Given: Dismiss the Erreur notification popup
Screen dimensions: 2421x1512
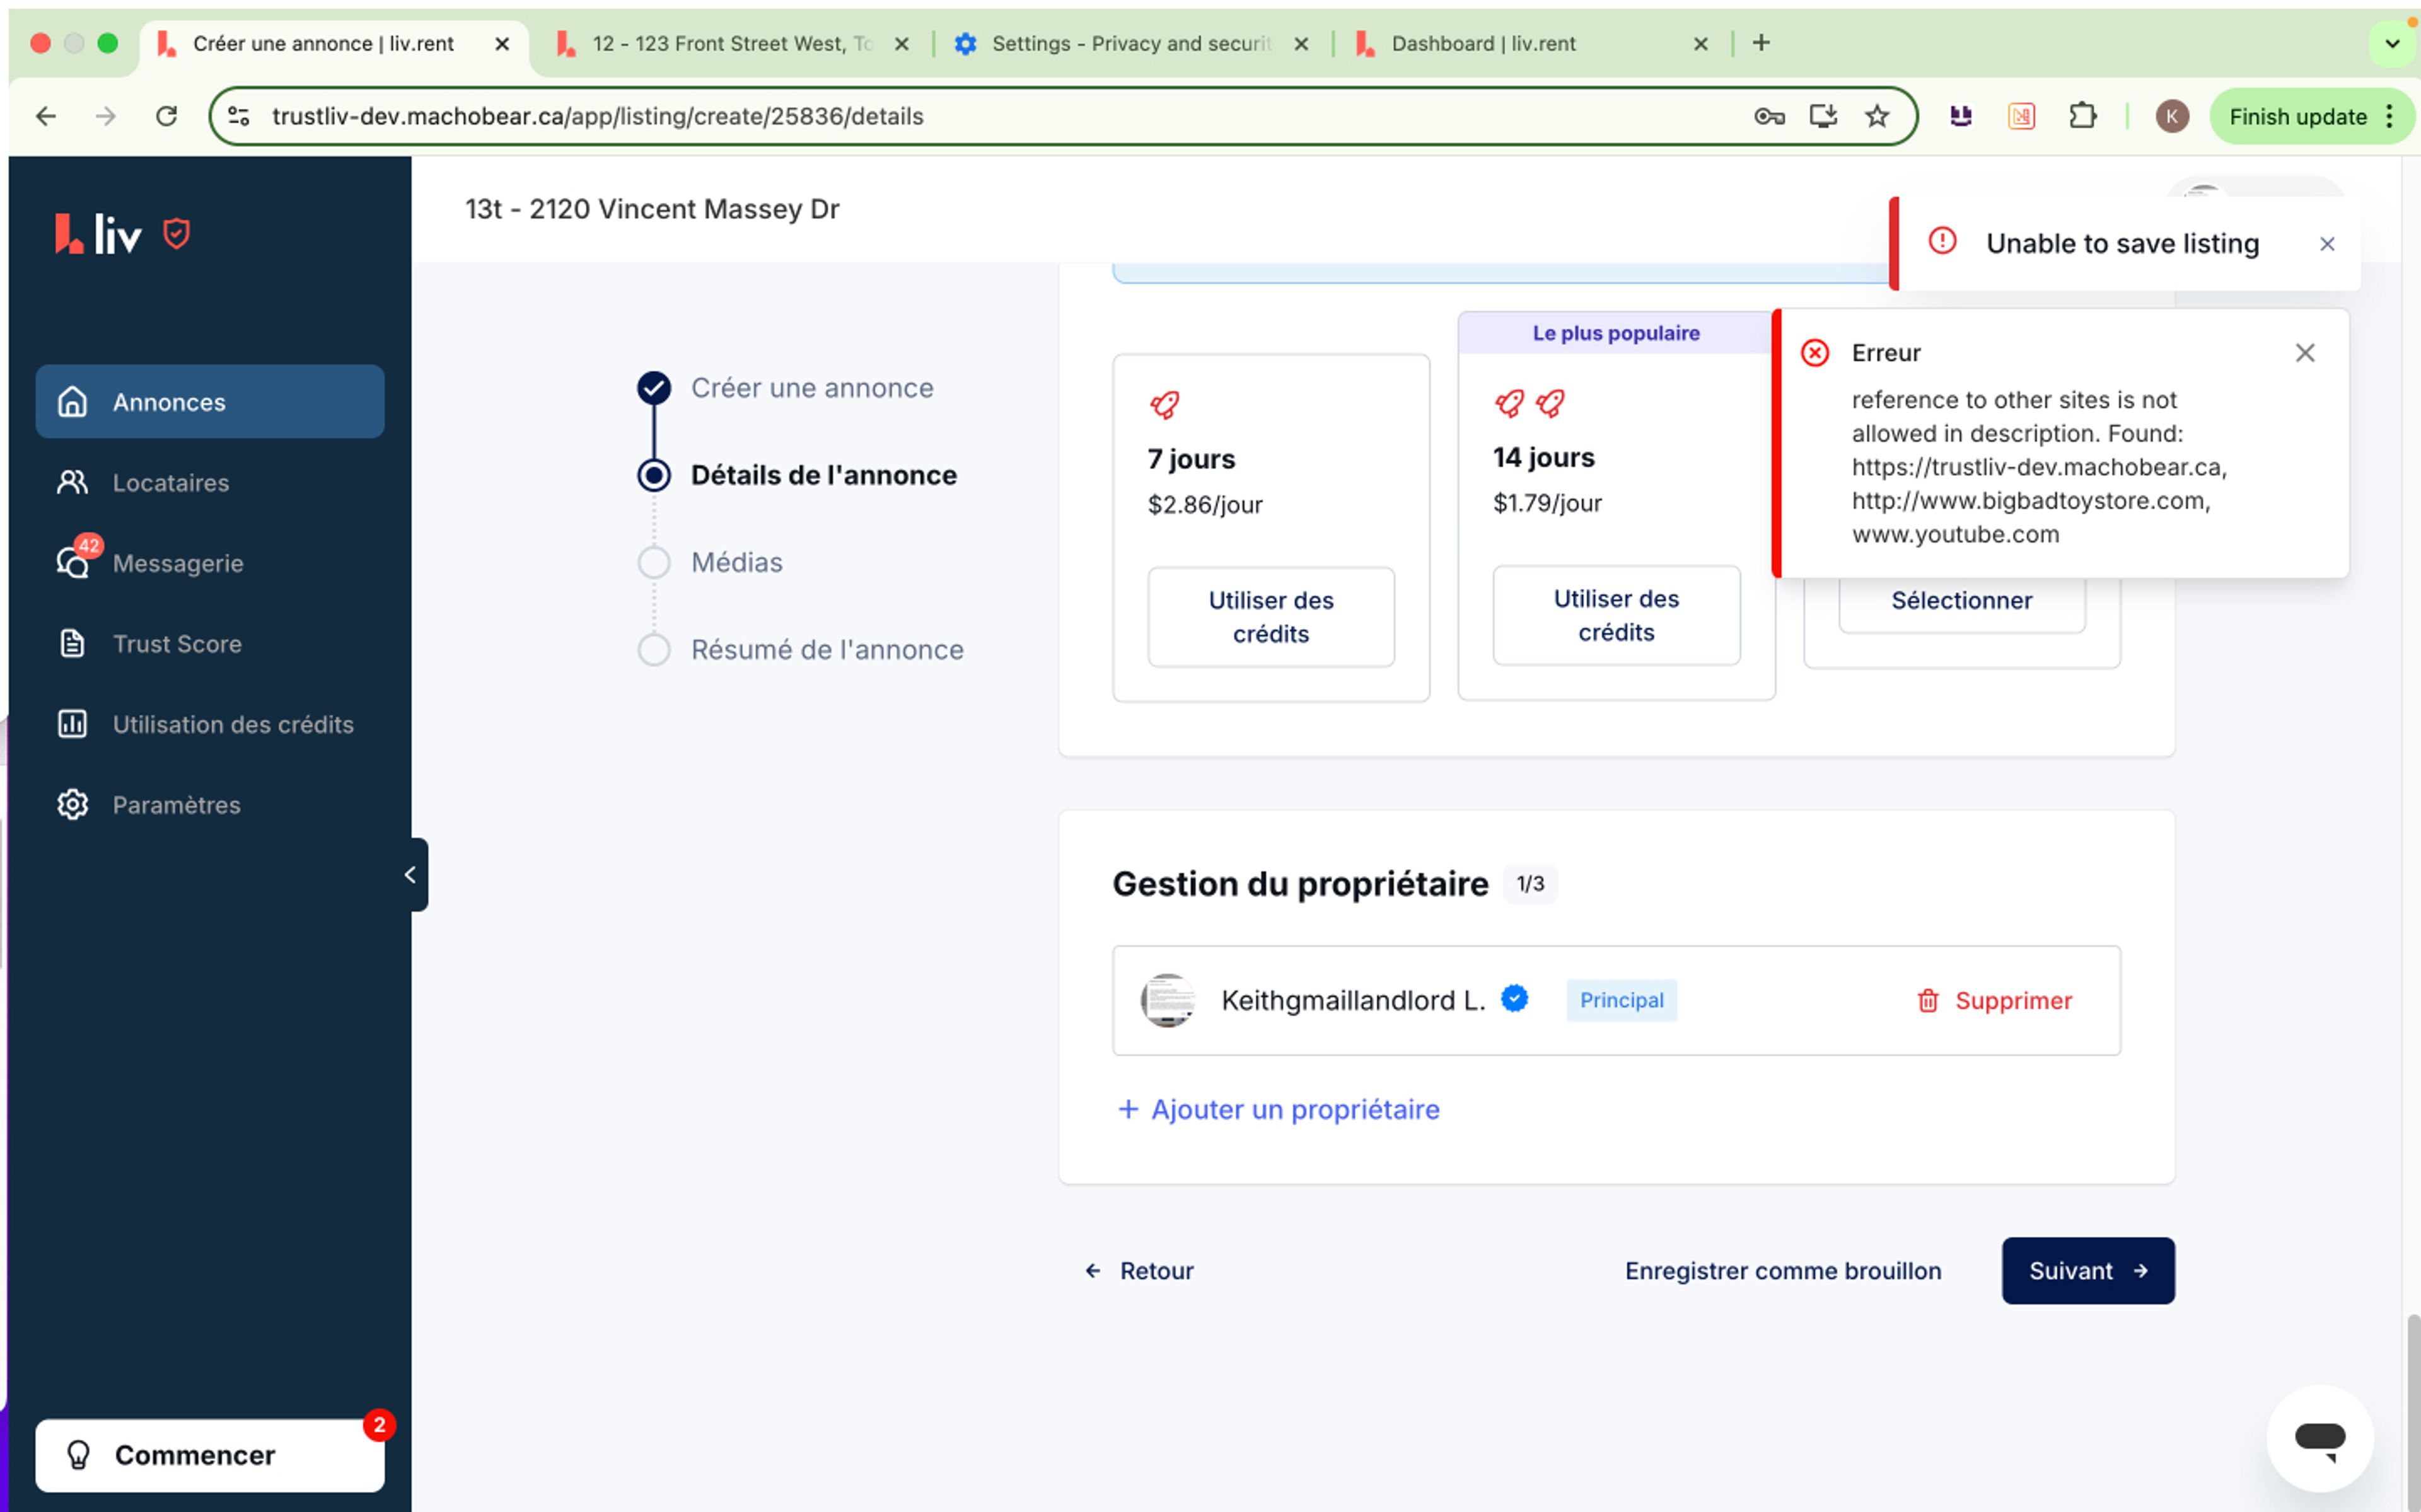Looking at the screenshot, I should pyautogui.click(x=2304, y=352).
